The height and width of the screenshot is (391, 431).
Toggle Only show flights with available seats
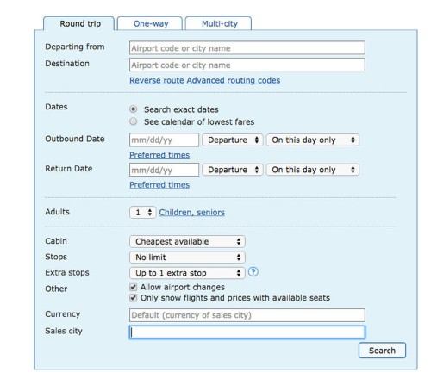click(133, 298)
